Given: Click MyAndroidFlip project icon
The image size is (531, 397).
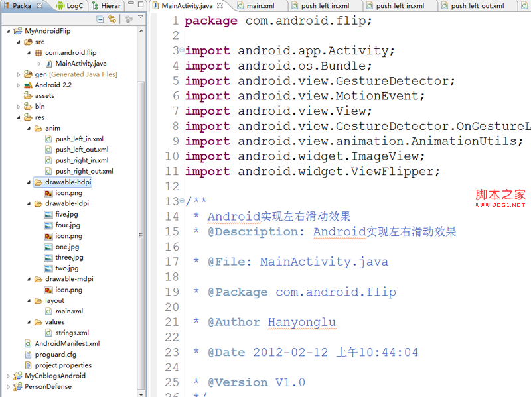Looking at the screenshot, I should point(18,31).
